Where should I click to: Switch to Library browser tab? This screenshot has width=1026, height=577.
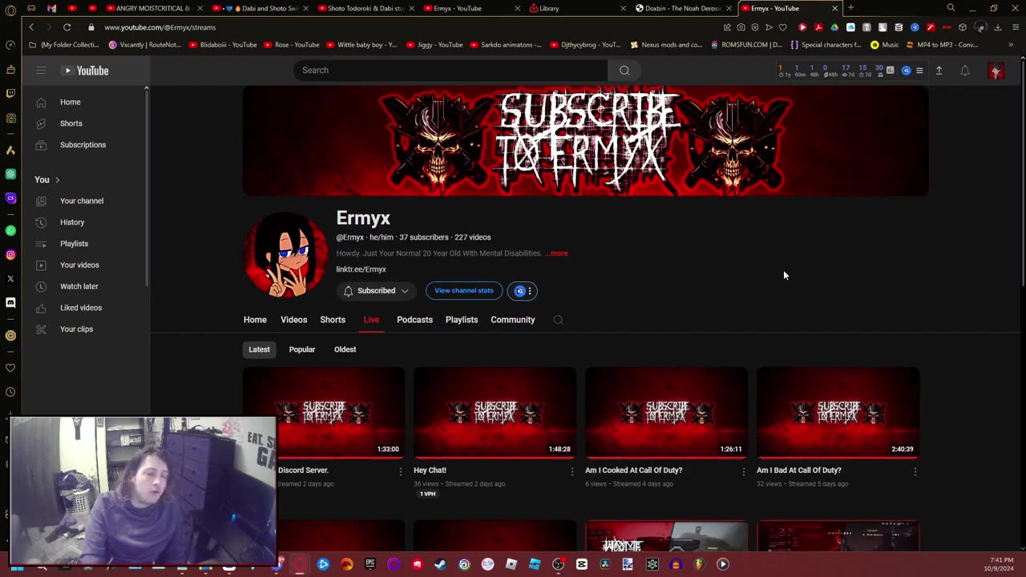[x=577, y=8]
